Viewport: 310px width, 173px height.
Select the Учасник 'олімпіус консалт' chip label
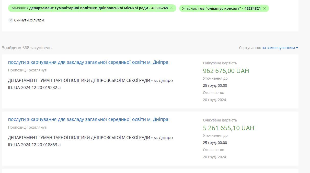click(221, 8)
